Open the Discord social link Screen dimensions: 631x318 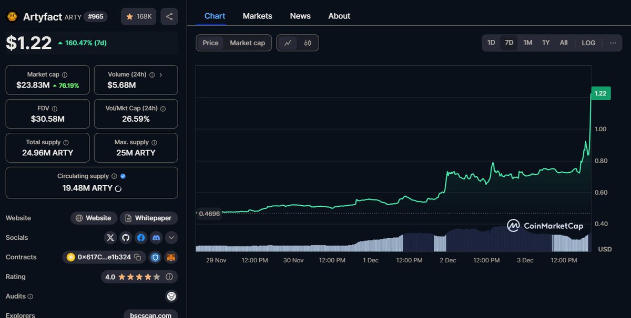click(x=156, y=238)
